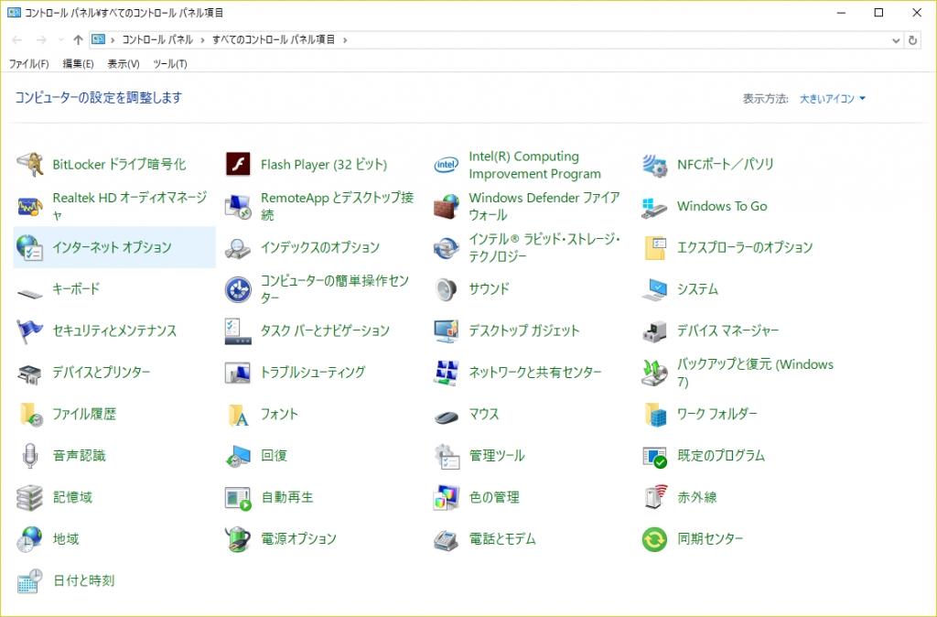Click the Intel(R) Computing Improvement Program icon

click(x=446, y=165)
